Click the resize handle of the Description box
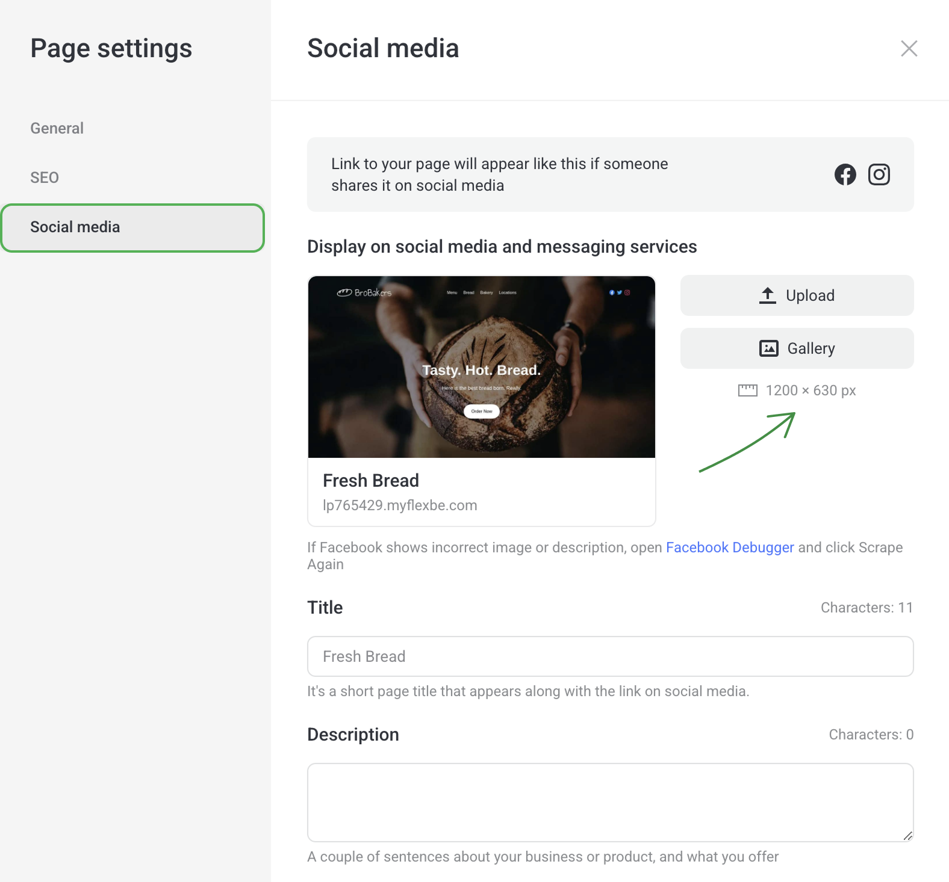The height and width of the screenshot is (882, 949). click(x=907, y=835)
